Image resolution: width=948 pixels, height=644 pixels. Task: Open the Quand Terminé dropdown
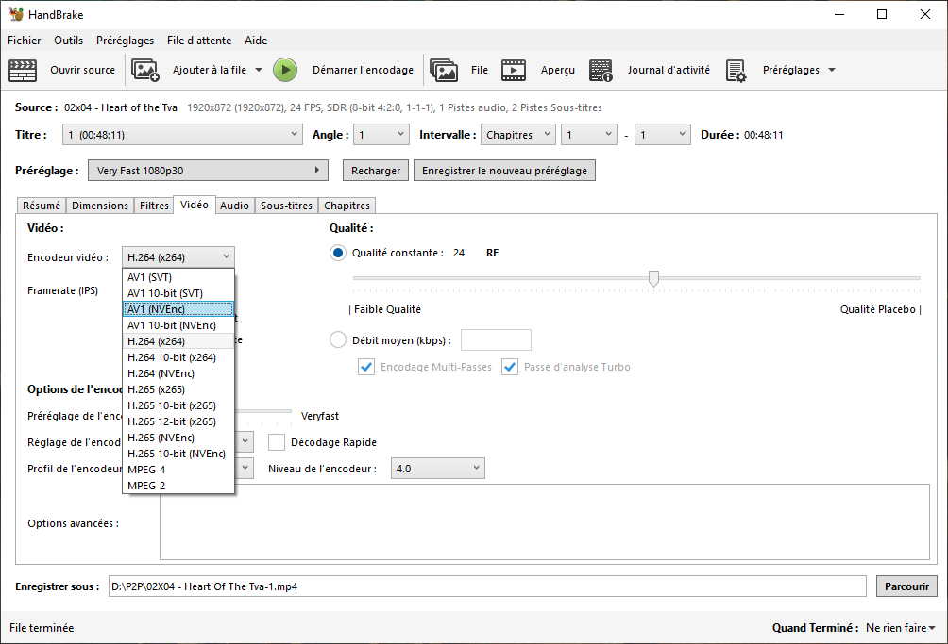898,627
